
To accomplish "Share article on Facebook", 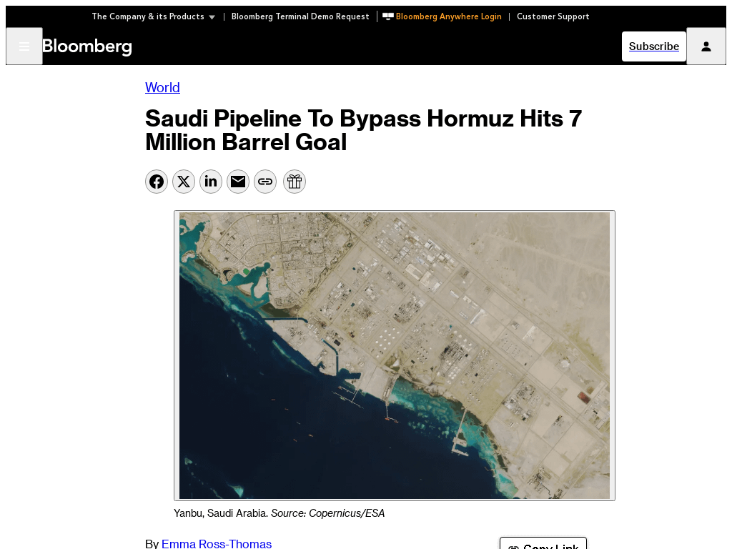I will coord(157,182).
